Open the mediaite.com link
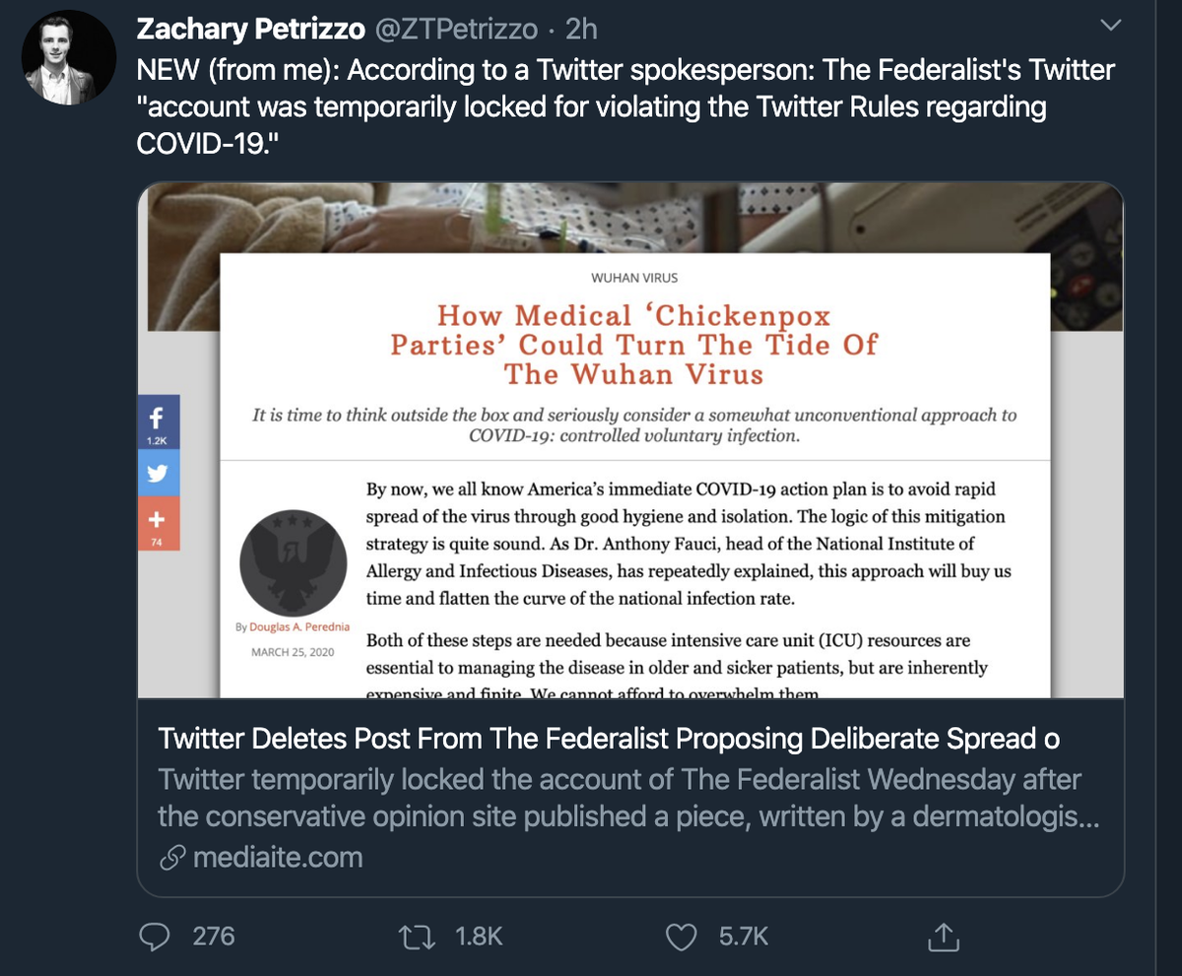1182x976 pixels. 278,857
